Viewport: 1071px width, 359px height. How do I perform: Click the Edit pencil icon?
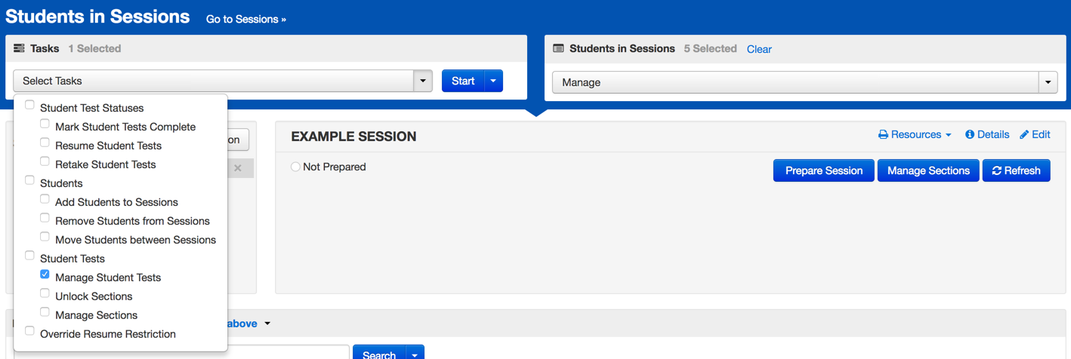pos(1024,135)
